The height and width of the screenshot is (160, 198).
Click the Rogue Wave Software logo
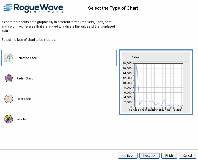(x=33, y=8)
